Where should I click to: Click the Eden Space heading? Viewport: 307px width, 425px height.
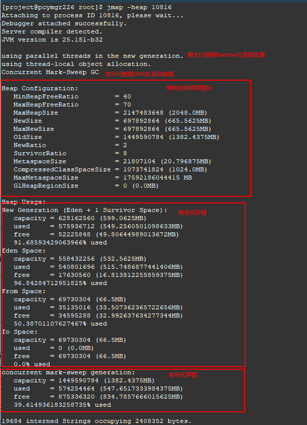(23, 251)
